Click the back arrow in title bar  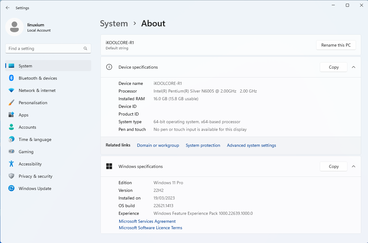[x=7, y=8]
